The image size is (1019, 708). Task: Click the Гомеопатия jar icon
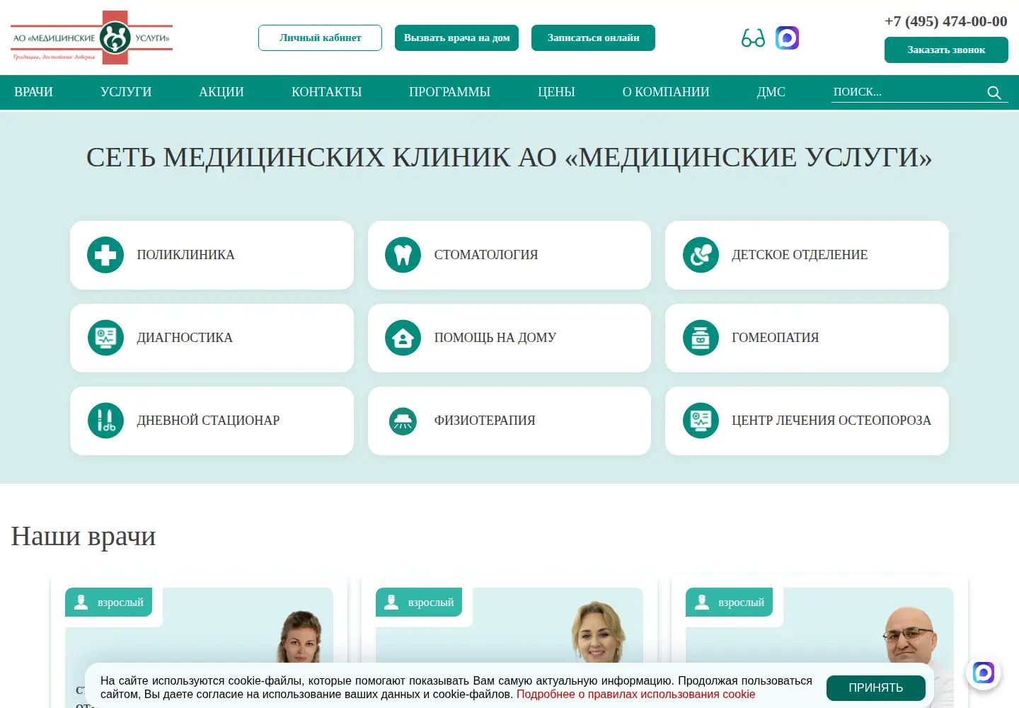click(701, 338)
